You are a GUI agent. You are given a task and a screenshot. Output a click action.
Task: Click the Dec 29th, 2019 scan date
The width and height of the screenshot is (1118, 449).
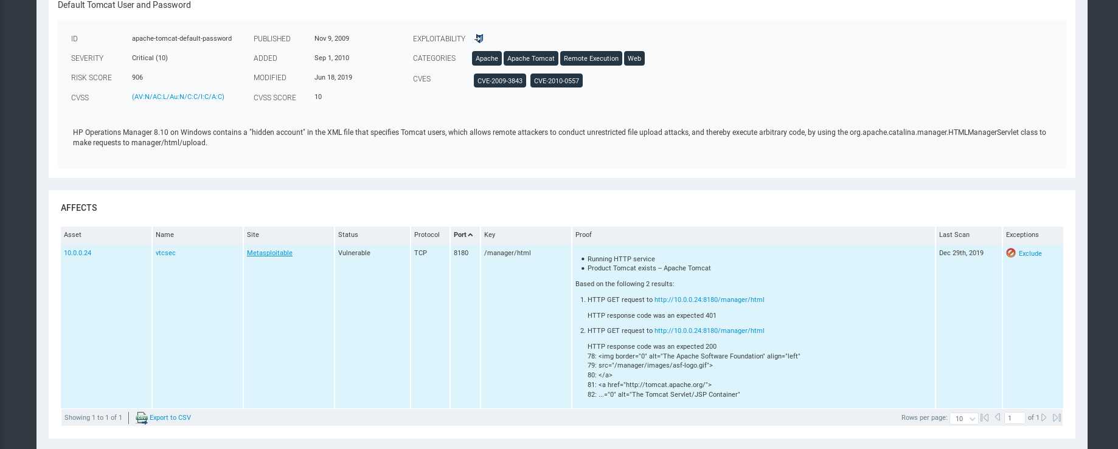point(961,253)
